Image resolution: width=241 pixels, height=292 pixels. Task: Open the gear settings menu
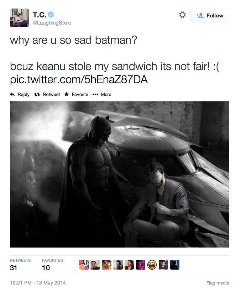click(x=182, y=15)
